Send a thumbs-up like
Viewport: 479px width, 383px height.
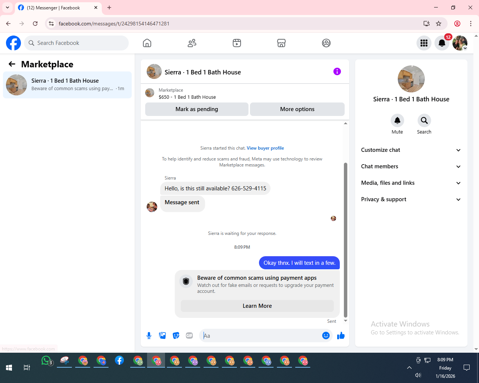click(x=341, y=335)
